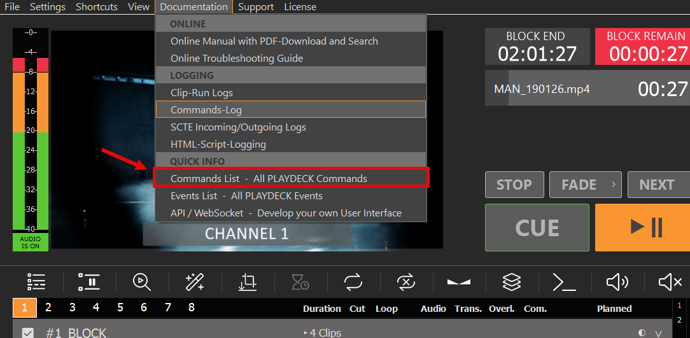Toggle the loop arrows icon

353,281
